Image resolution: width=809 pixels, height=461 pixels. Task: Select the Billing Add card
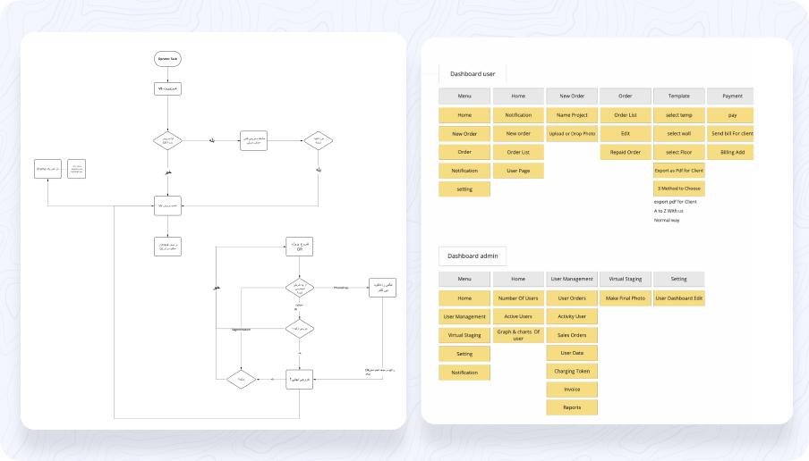click(731, 152)
